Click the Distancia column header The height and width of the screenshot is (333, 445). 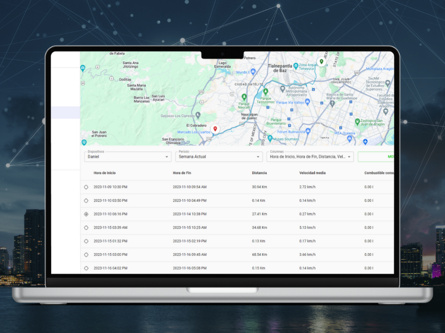[x=259, y=173]
